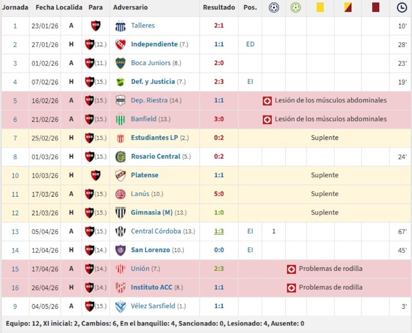Image resolution: width=412 pixels, height=333 pixels.
Task: Open the Estudiantes LP team link
Action: 154,137
